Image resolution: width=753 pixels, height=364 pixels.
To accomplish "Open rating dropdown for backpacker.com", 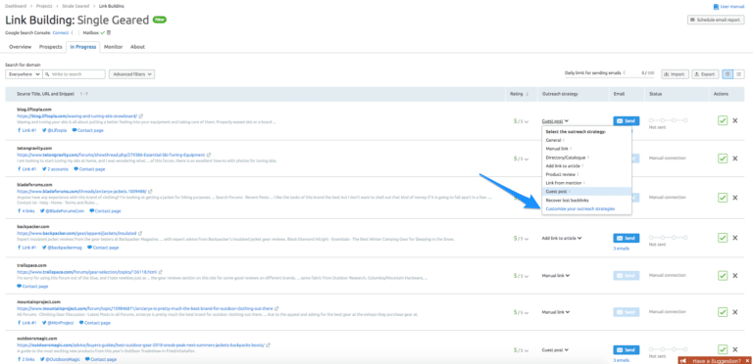I will pos(520,238).
